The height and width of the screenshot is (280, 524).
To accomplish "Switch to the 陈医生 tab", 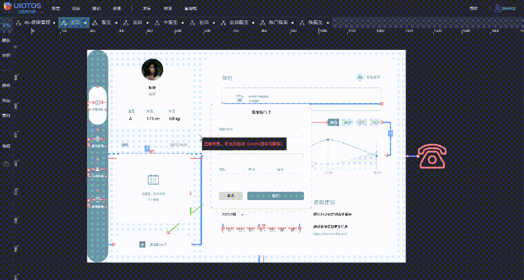I will coord(316,23).
